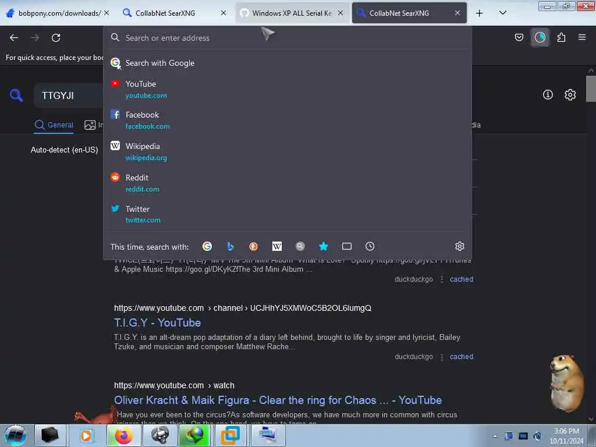Open Oliver Kracht & Maik Figura result
The width and height of the screenshot is (596, 447).
point(278,400)
